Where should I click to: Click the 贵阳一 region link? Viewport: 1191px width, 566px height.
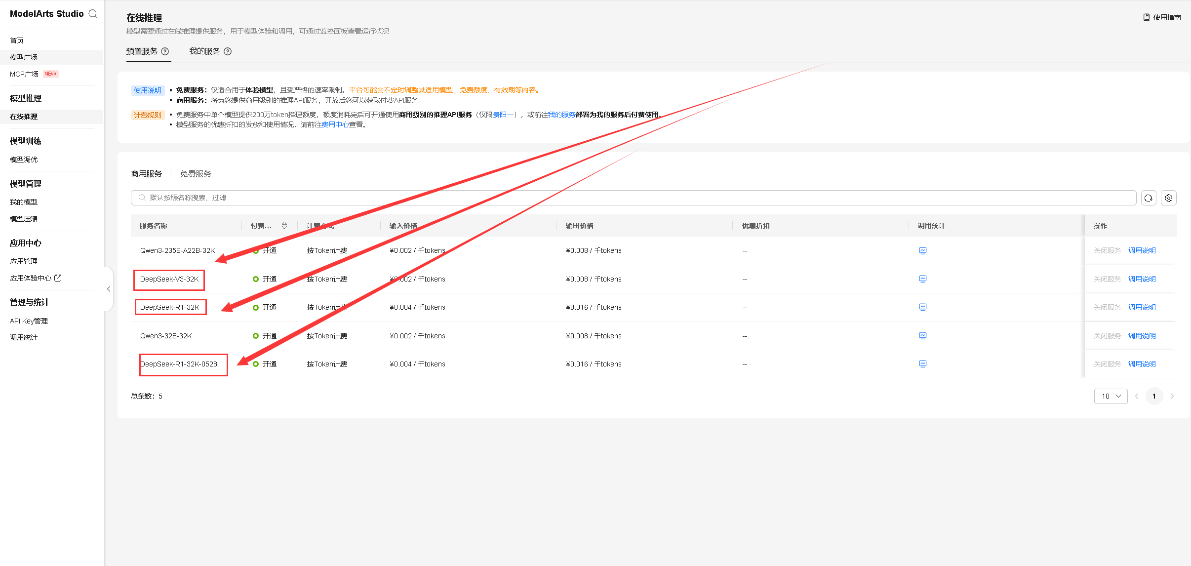pos(503,115)
